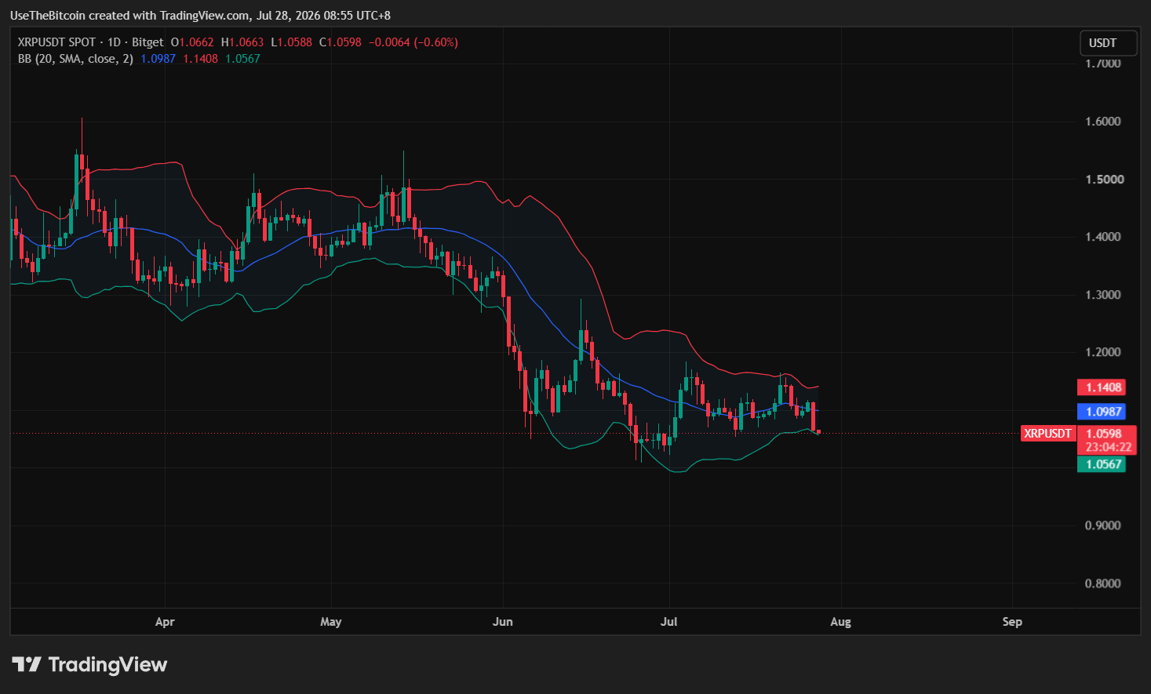Select the Aug marker on time axis
1151x694 pixels.
click(x=840, y=622)
